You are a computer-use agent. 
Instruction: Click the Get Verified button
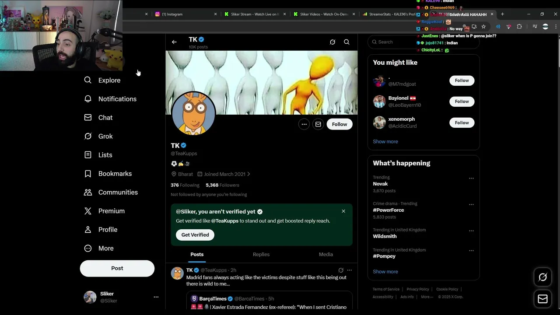click(x=195, y=235)
